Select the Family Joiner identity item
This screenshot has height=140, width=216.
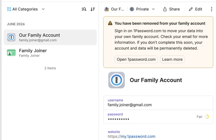point(50,53)
